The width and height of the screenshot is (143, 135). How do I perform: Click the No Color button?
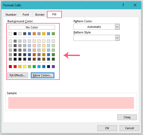32,27
